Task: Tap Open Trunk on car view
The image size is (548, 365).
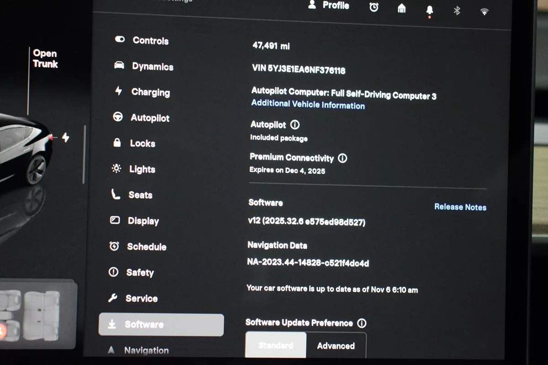Action: tap(45, 59)
